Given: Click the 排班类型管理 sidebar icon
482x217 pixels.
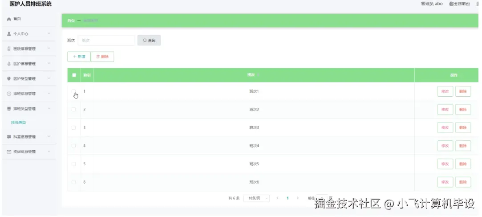Looking at the screenshot, I should [x=9, y=109].
